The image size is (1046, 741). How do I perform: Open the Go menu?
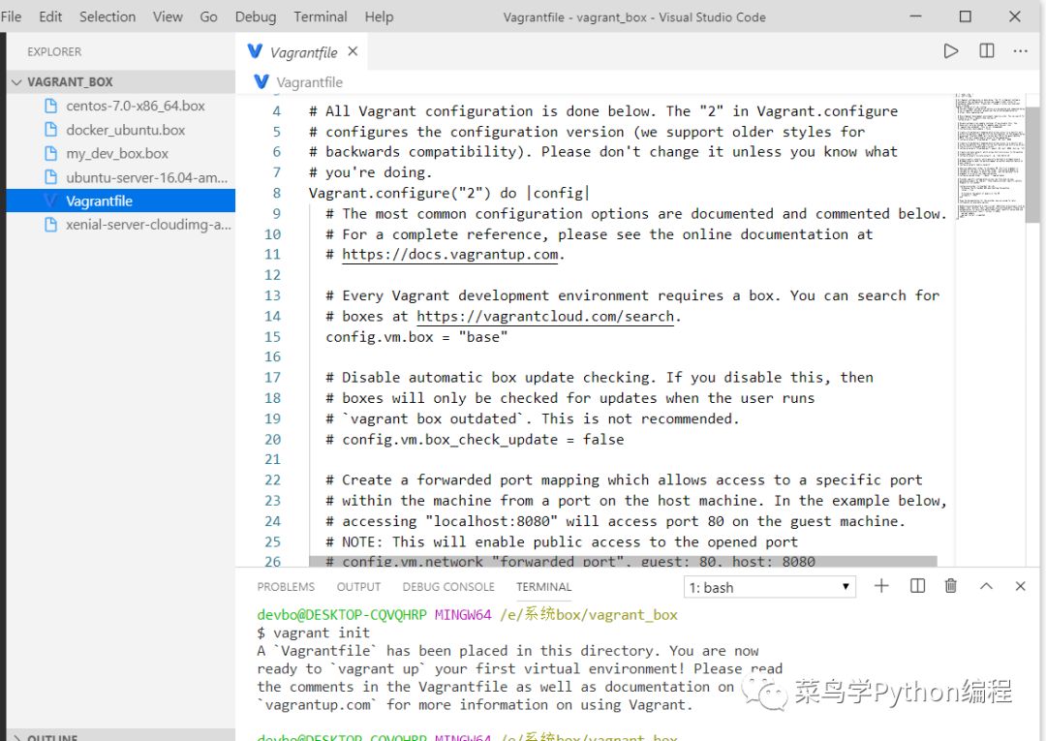pos(209,16)
